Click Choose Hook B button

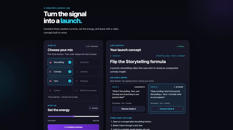point(167,109)
